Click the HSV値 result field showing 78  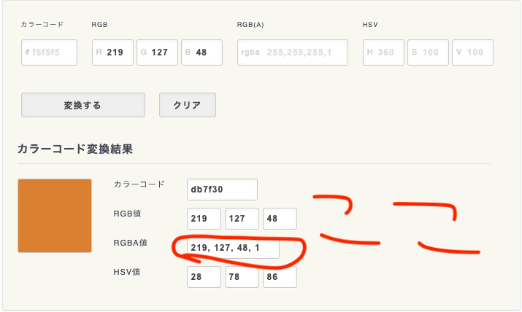242,277
